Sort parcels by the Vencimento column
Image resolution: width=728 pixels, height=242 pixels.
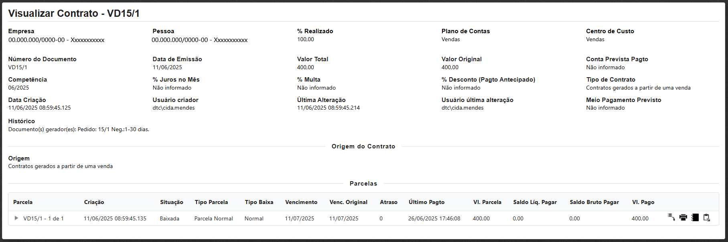pos(301,202)
